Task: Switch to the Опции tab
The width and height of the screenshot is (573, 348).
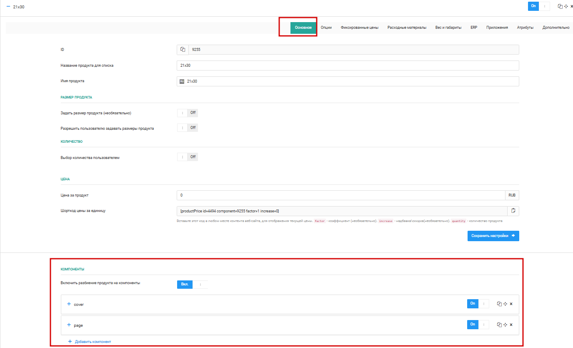Action: click(326, 28)
